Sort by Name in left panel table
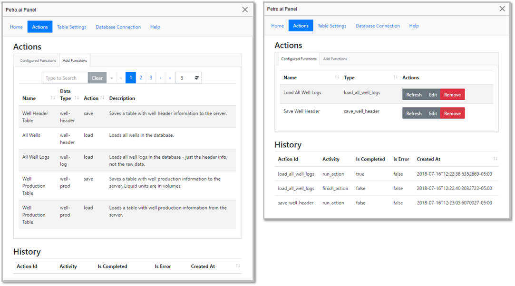515x286 pixels. click(x=53, y=98)
